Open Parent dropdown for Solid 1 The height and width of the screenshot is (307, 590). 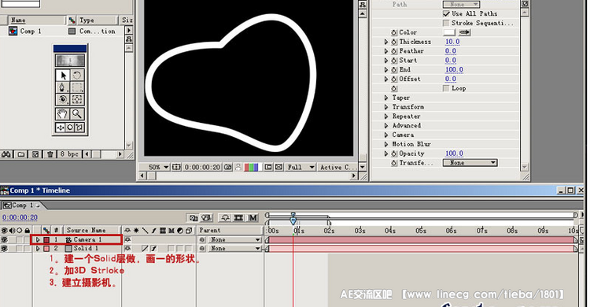(234, 249)
